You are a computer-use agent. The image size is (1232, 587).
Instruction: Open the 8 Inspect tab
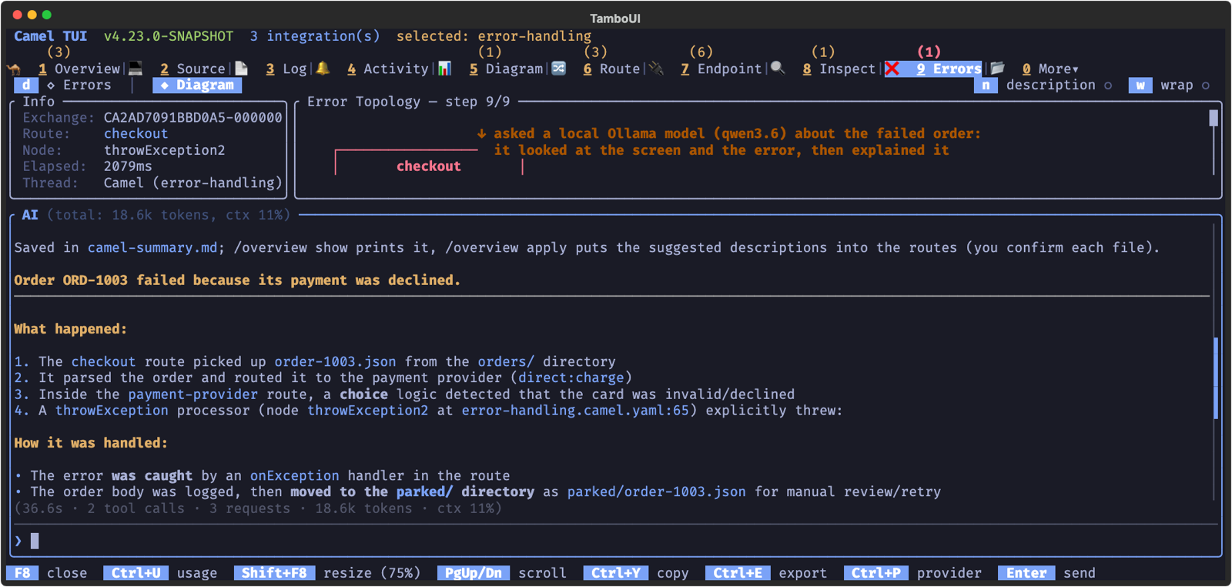click(x=839, y=69)
